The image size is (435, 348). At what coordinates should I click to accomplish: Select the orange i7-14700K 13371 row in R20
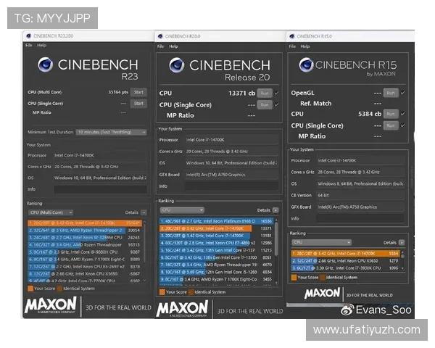click(216, 228)
